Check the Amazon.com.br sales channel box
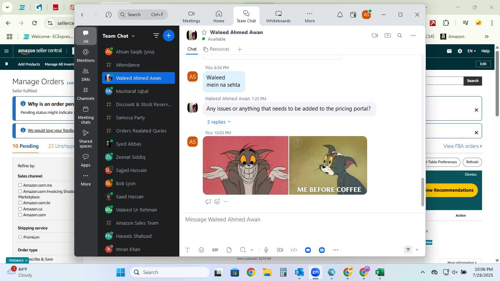The width and height of the screenshot is (500, 281). point(20,203)
